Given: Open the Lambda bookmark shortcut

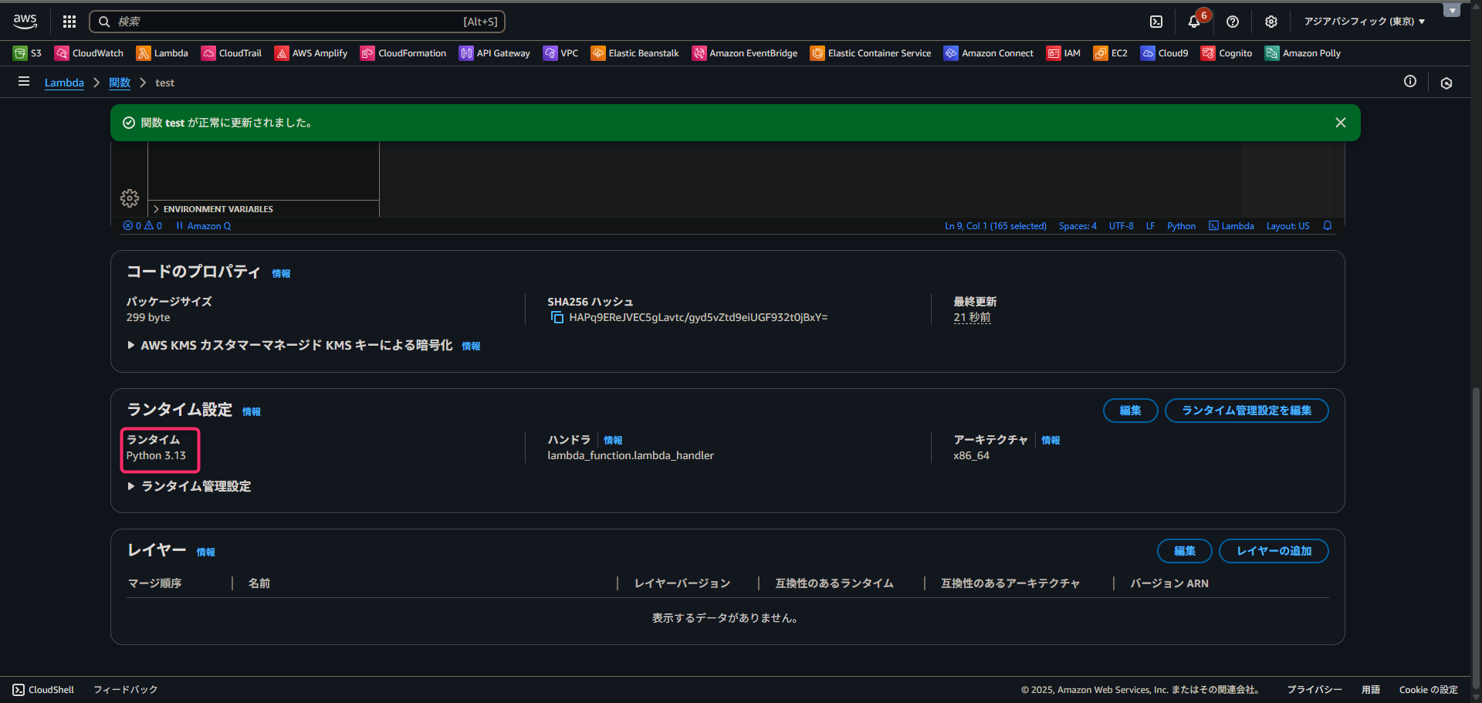Looking at the screenshot, I should pyautogui.click(x=162, y=53).
